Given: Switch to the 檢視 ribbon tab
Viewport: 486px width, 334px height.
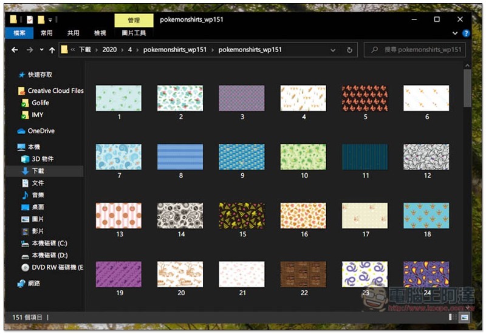Looking at the screenshot, I should [100, 33].
